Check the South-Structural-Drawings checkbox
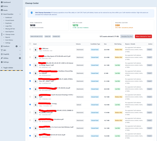This screenshot has height=141, width=157. [30, 97]
